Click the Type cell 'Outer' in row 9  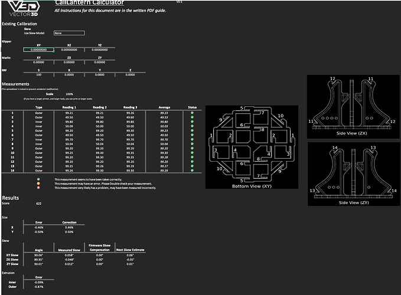[x=38, y=149]
